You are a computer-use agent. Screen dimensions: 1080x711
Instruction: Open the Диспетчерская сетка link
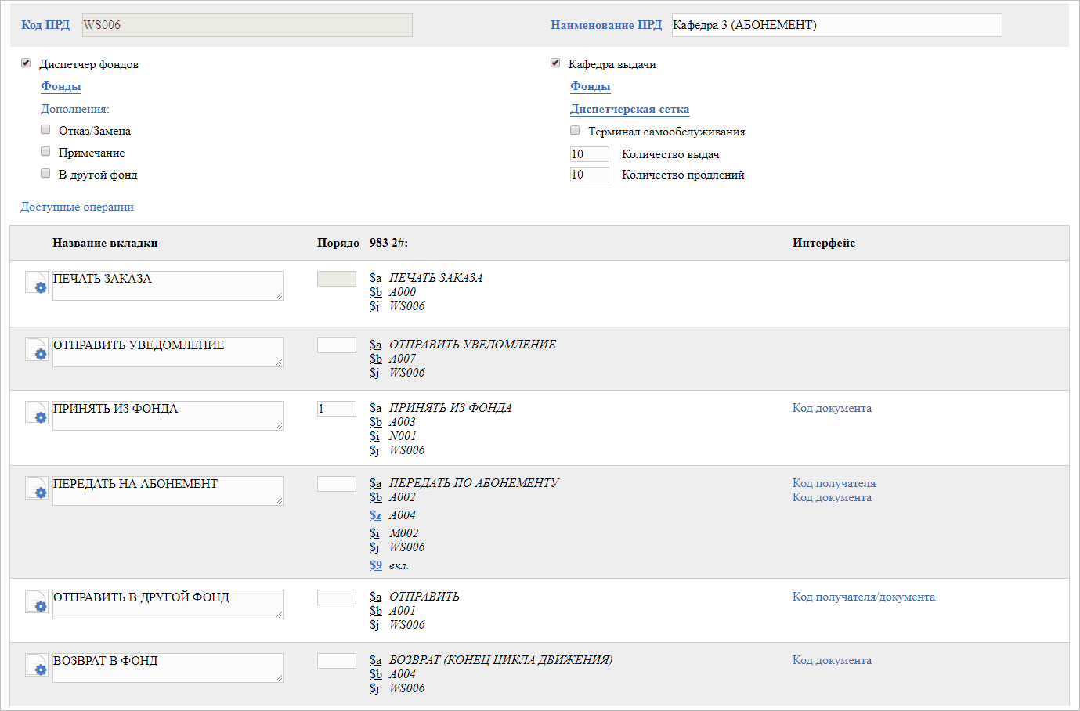coord(630,109)
